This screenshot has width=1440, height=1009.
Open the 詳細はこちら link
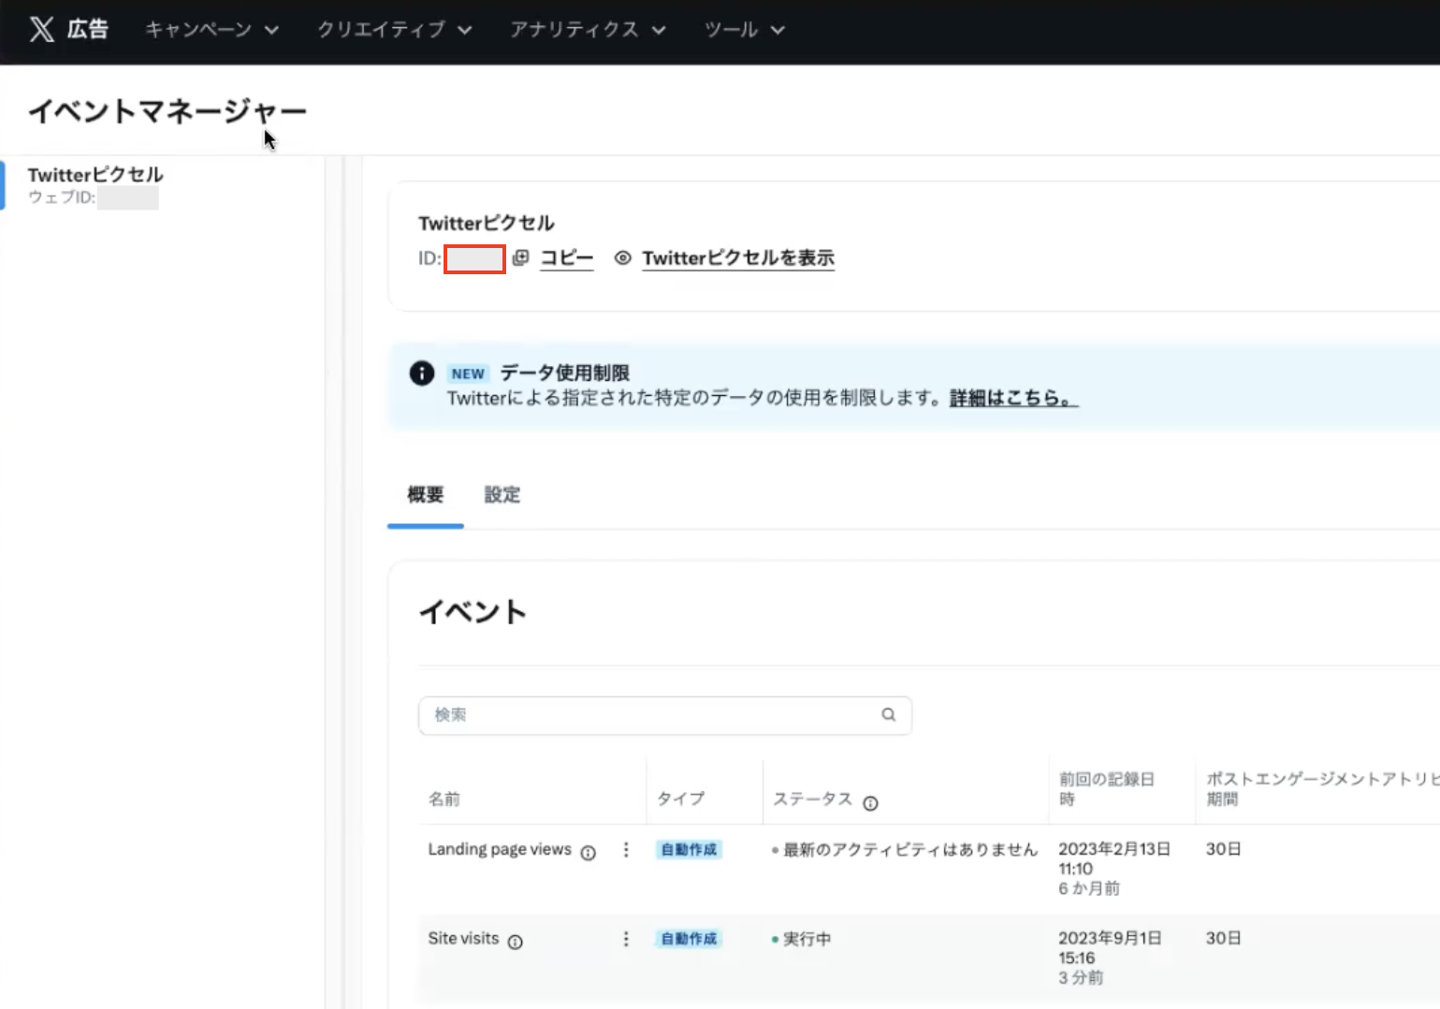pyautogui.click(x=1014, y=398)
